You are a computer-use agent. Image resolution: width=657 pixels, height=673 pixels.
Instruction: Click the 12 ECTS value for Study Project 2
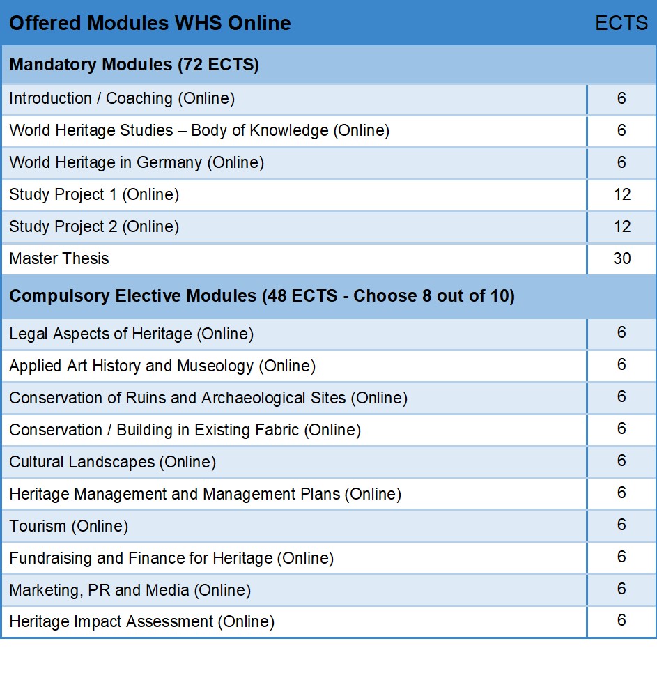(x=621, y=226)
